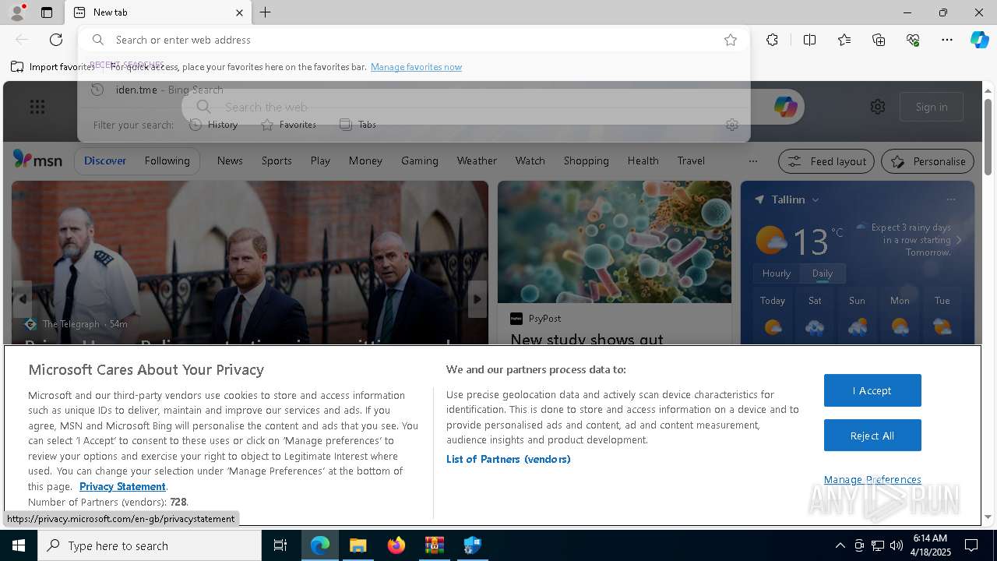
Task: Open the Travel menu item
Action: (691, 161)
